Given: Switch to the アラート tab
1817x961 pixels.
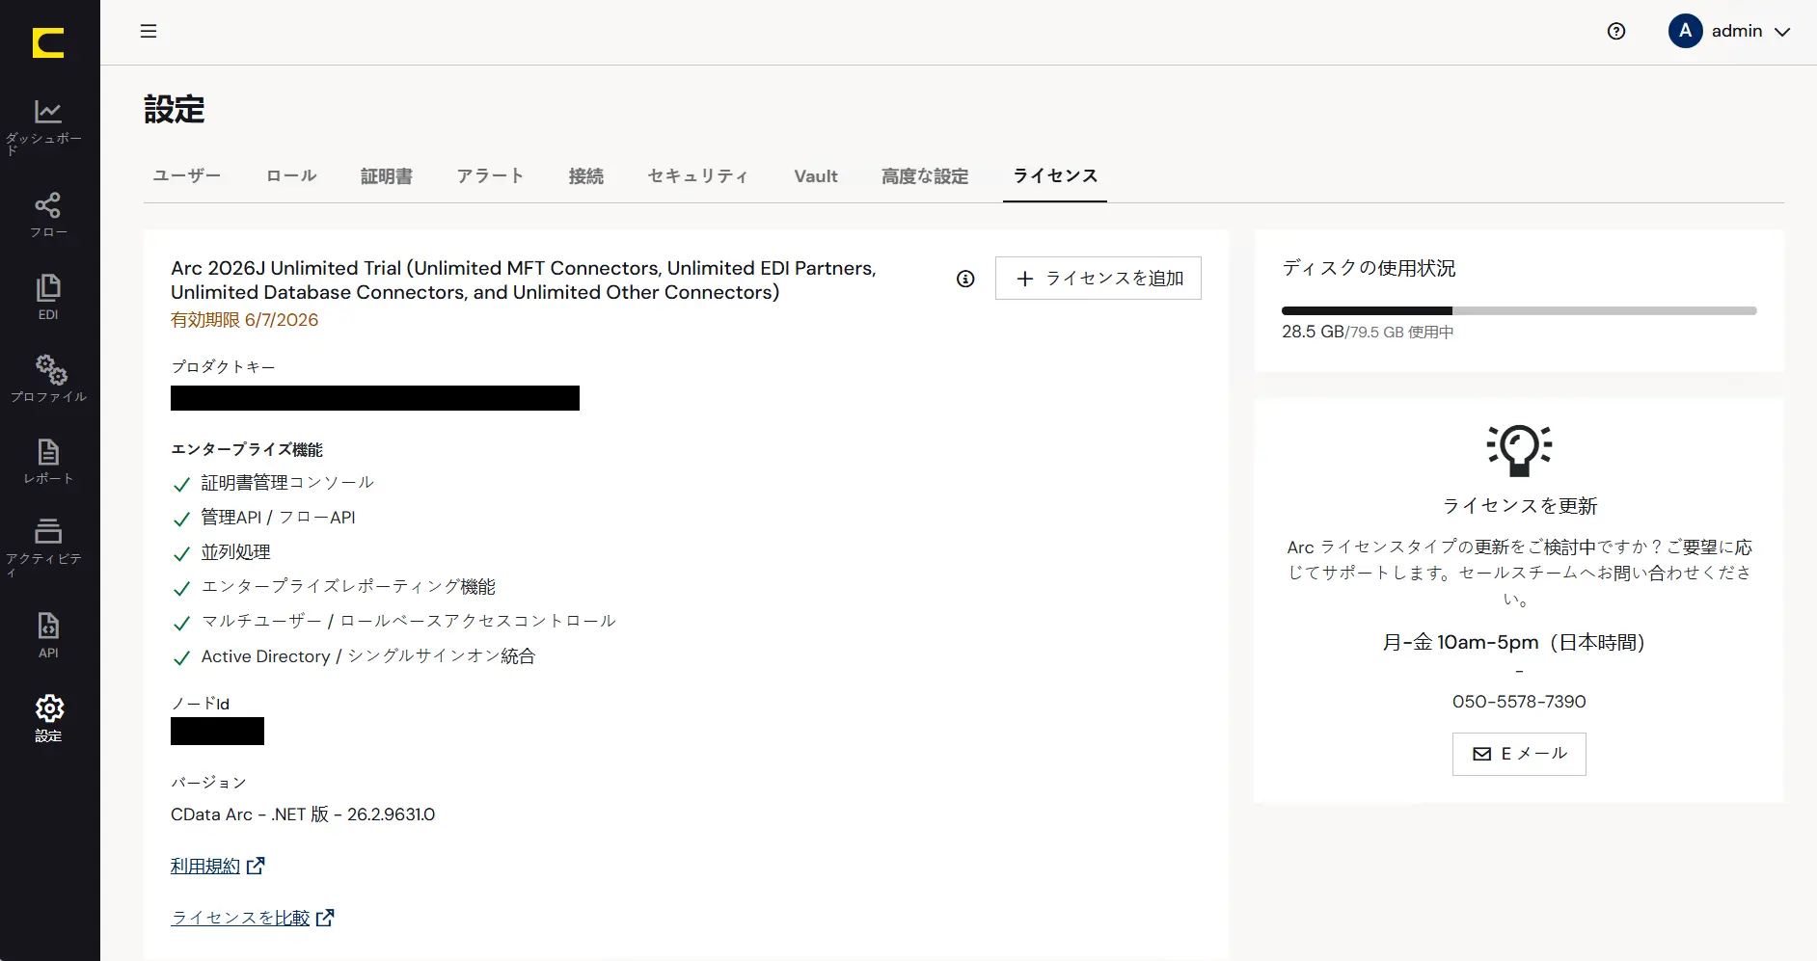Looking at the screenshot, I should coord(490,175).
